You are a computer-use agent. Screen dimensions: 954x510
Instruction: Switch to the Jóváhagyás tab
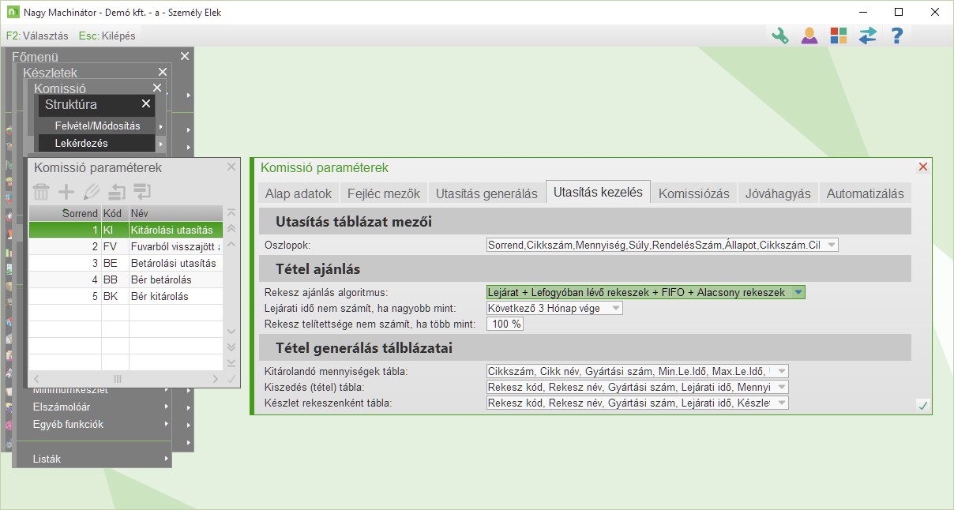[x=778, y=193]
